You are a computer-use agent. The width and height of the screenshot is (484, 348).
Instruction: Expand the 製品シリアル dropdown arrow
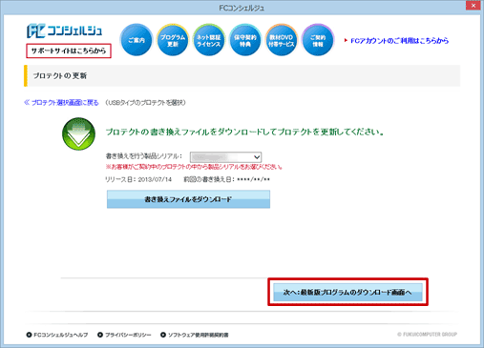point(257,157)
